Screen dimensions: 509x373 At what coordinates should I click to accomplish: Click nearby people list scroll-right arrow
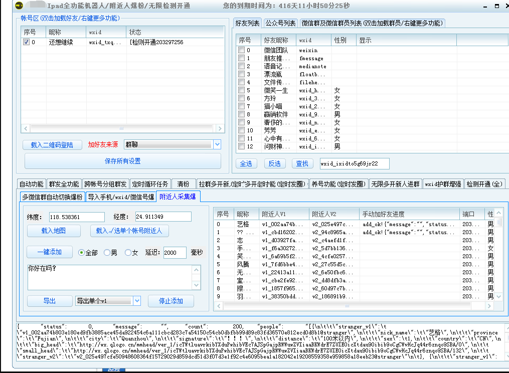point(489,306)
